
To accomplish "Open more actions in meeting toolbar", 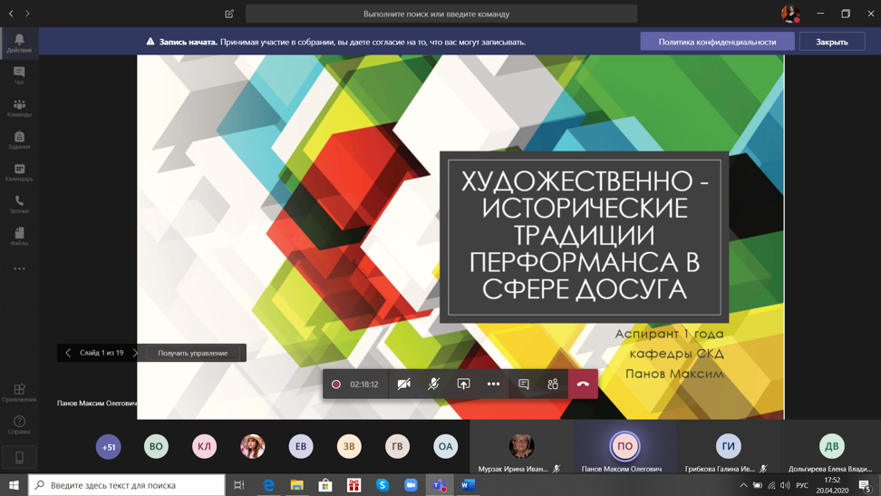I will pyautogui.click(x=493, y=384).
